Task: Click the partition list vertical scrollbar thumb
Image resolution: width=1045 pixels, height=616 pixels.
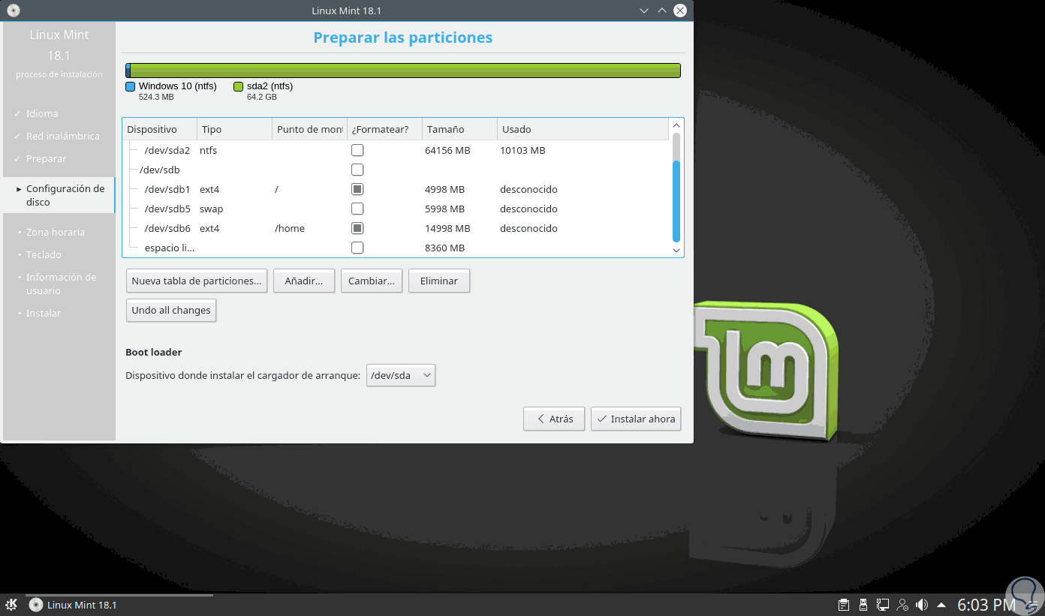Action: click(676, 200)
